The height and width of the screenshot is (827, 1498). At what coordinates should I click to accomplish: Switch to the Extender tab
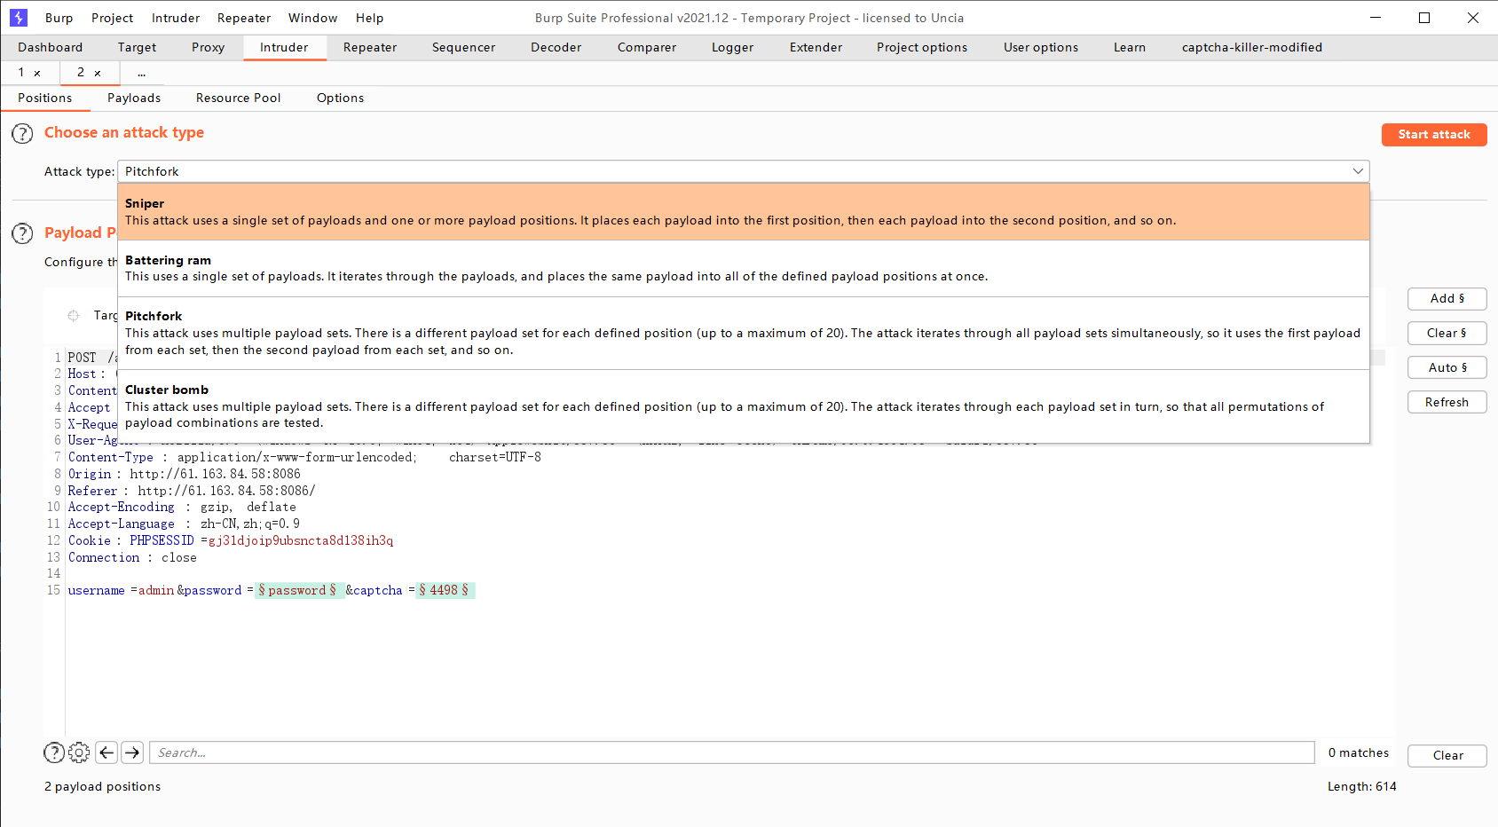(x=816, y=47)
